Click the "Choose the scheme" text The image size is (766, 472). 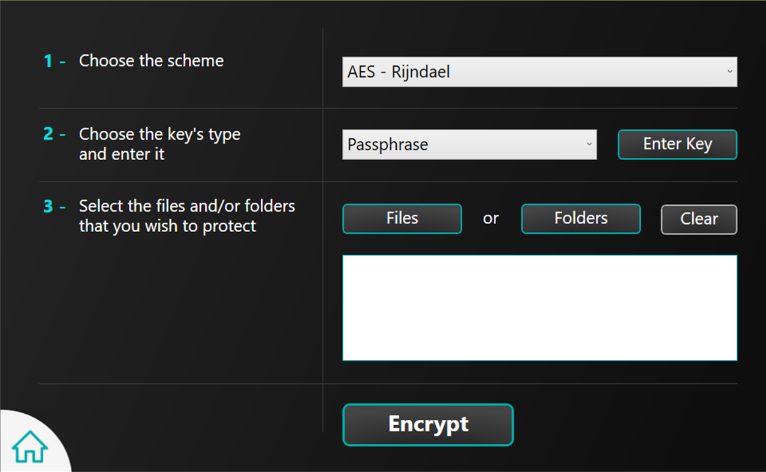[x=151, y=61]
